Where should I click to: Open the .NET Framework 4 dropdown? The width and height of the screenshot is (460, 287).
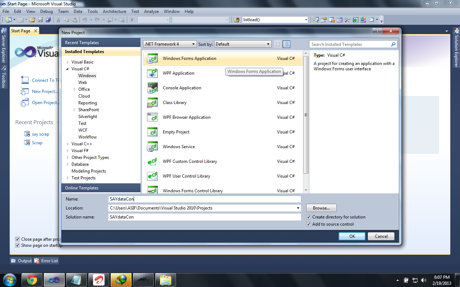click(x=170, y=44)
